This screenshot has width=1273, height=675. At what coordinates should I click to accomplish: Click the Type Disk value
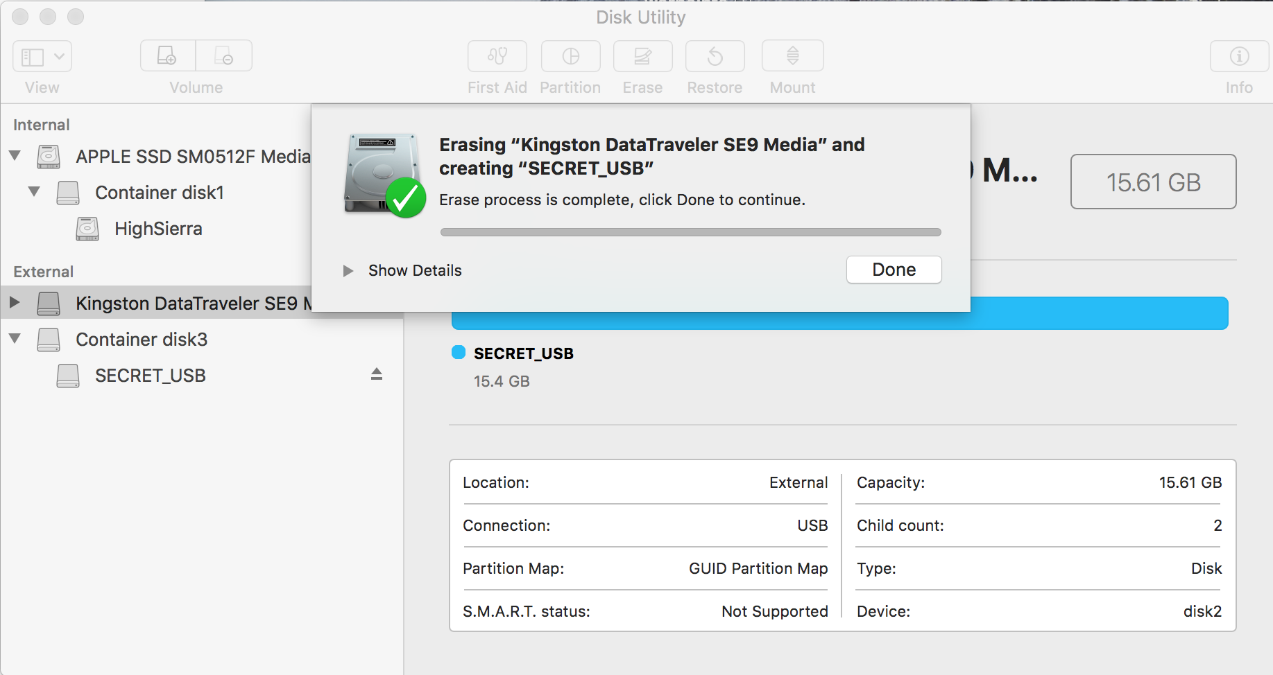click(x=1206, y=568)
